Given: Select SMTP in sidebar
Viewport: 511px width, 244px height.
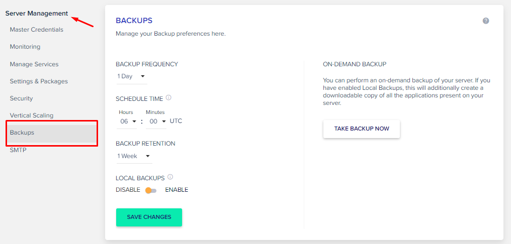Looking at the screenshot, I should [x=18, y=150].
